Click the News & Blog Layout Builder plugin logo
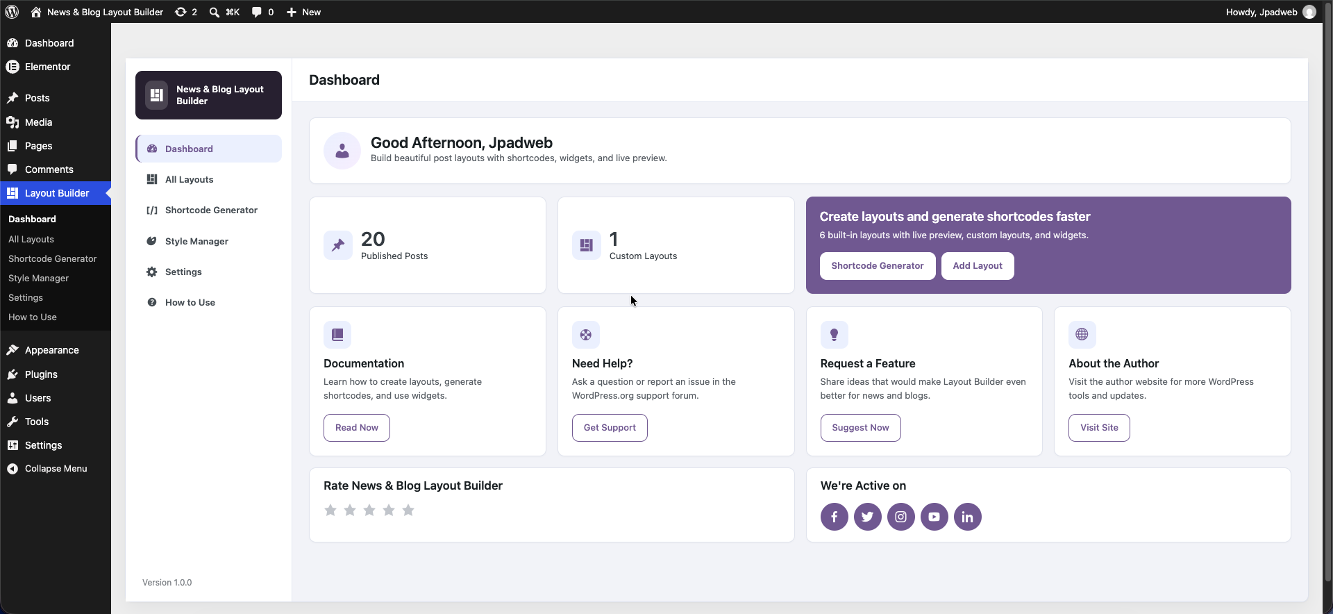This screenshot has height=614, width=1333. point(208,95)
